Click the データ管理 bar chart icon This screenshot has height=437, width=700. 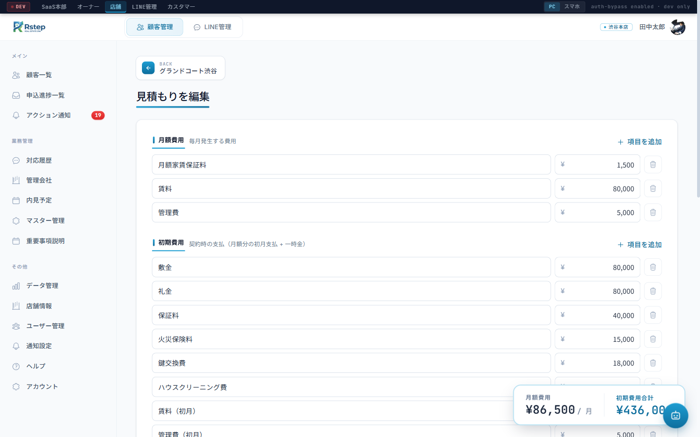tap(16, 286)
